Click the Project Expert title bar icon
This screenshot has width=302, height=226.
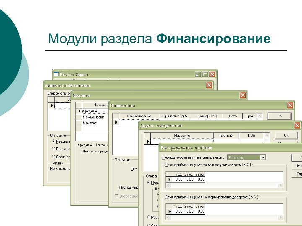56,74
